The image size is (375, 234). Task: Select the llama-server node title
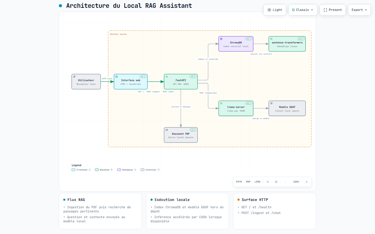[236, 107]
